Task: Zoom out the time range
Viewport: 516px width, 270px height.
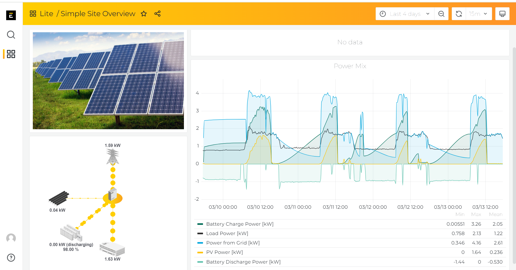Action: [441, 14]
